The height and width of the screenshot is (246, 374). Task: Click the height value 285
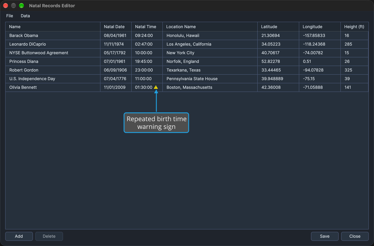coord(355,44)
